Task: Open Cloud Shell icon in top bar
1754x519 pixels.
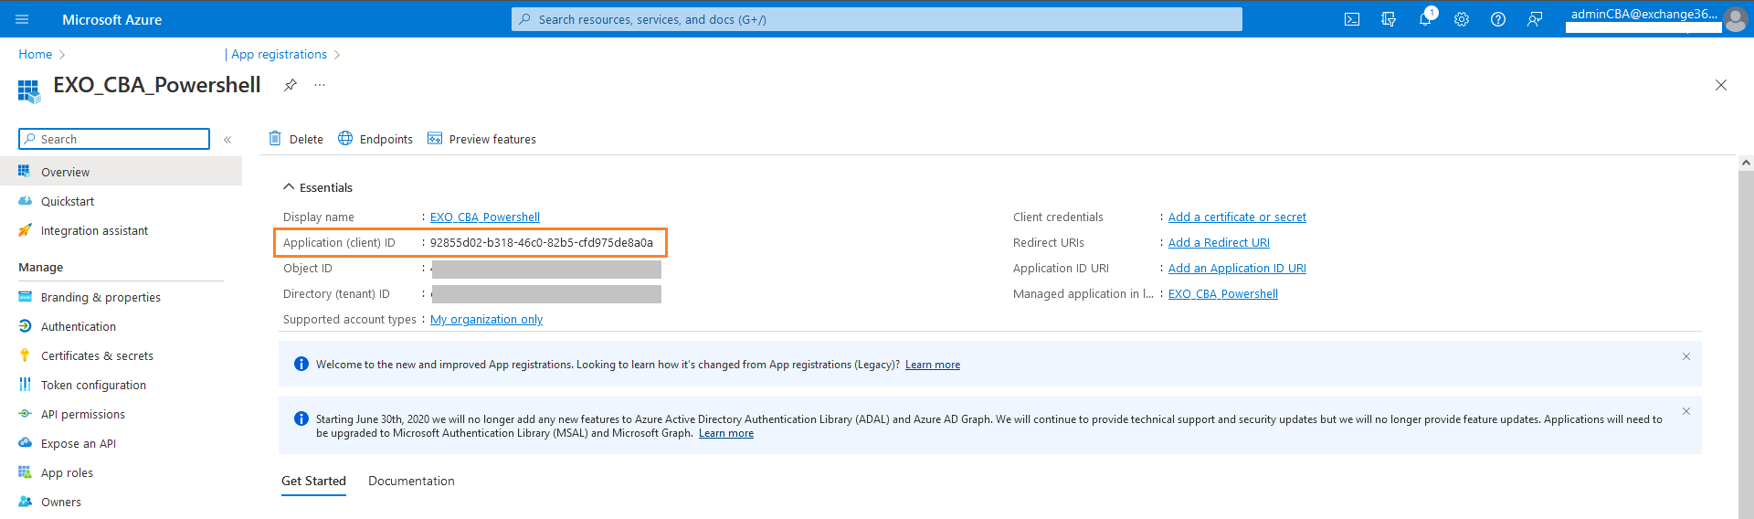Action: click(x=1352, y=19)
